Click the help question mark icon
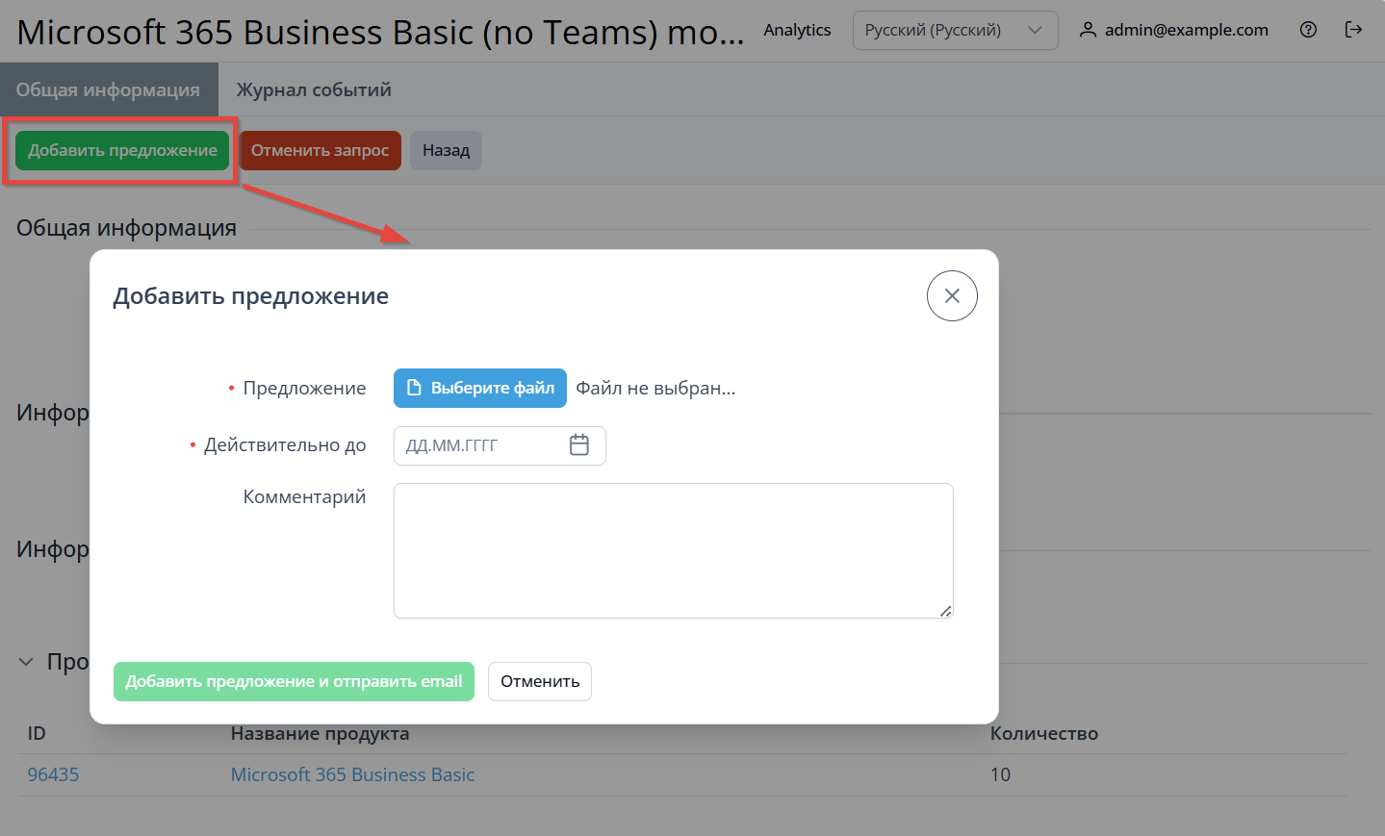 pos(1308,30)
